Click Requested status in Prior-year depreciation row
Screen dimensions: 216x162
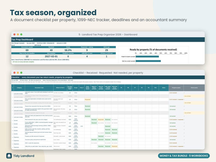pyautogui.click(x=88, y=99)
